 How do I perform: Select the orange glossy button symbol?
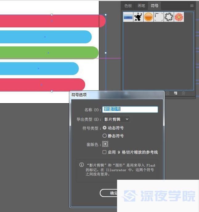(x=148, y=17)
